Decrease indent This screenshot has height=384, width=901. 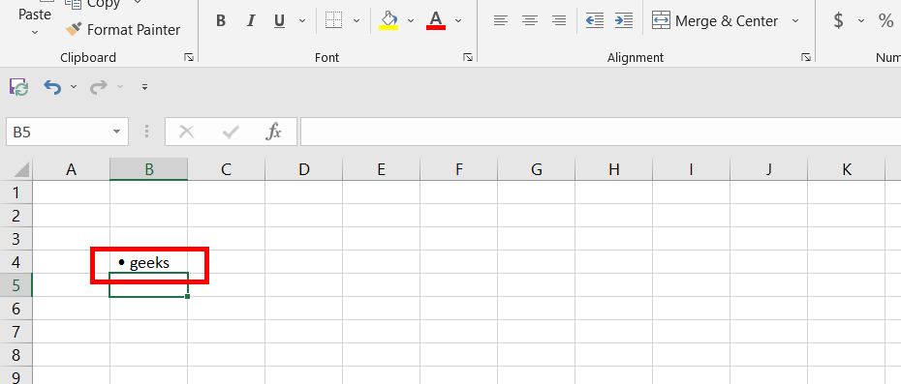coord(595,20)
